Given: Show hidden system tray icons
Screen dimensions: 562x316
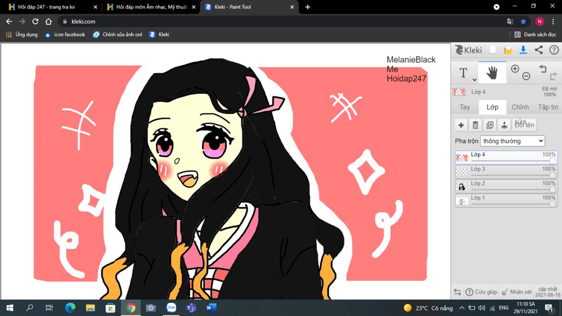Looking at the screenshot, I should [462, 308].
